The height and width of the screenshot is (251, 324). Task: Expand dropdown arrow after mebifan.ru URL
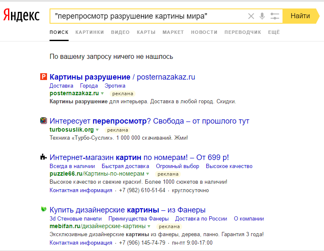(149, 226)
